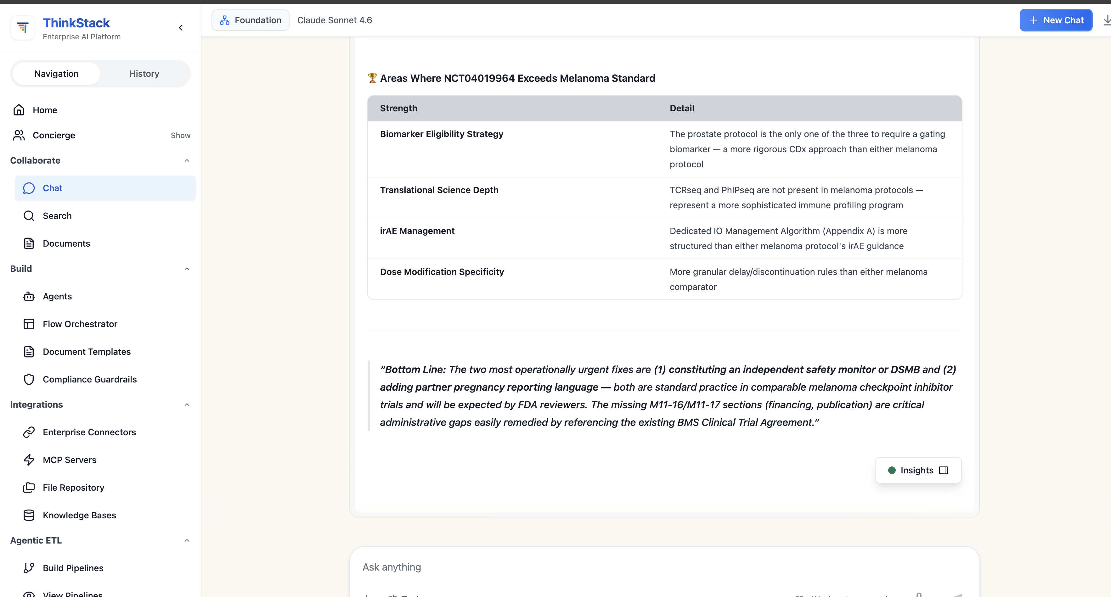
Task: Click the Build Pipelines branch icon
Action: (29, 568)
